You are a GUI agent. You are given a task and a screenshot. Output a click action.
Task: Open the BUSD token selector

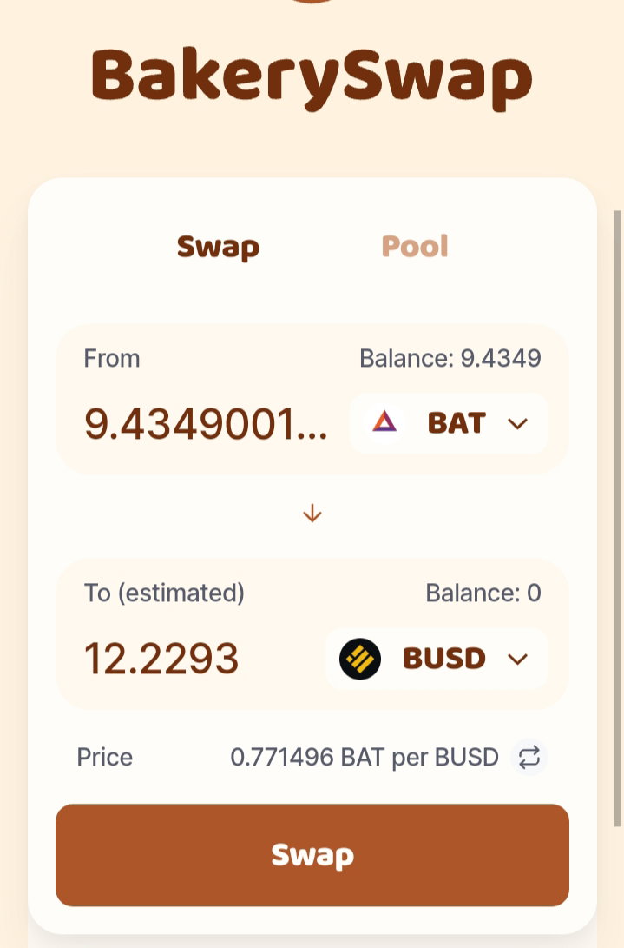pyautogui.click(x=437, y=659)
